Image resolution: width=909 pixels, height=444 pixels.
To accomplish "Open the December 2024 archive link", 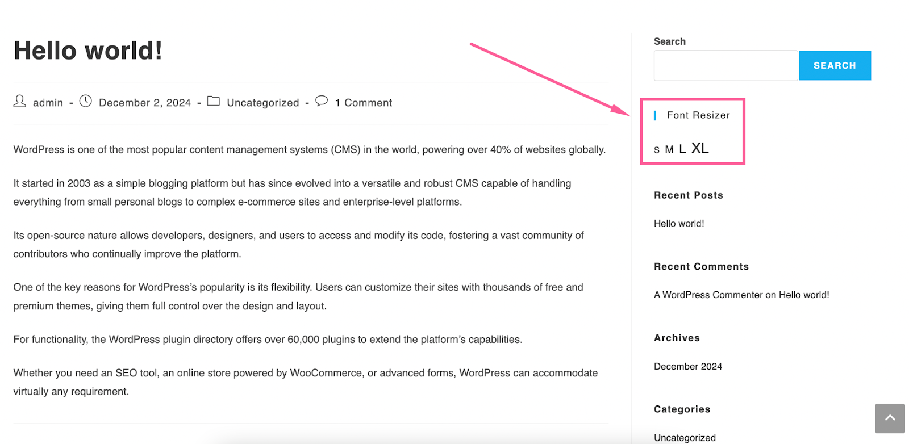I will pyautogui.click(x=688, y=367).
